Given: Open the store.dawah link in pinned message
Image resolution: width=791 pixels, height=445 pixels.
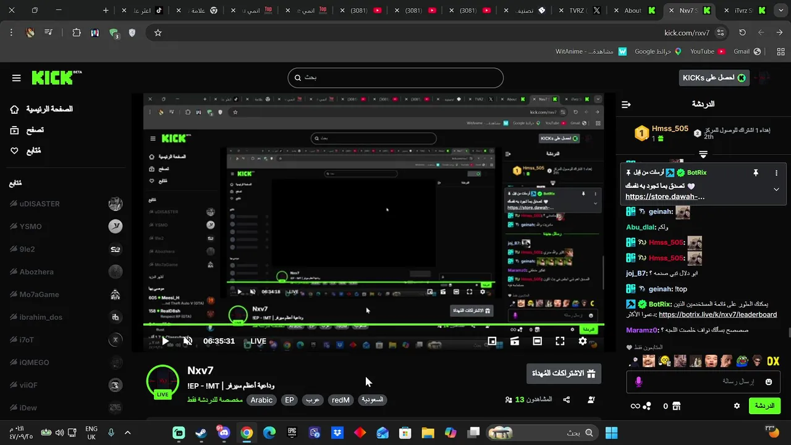Looking at the screenshot, I should coord(665,197).
